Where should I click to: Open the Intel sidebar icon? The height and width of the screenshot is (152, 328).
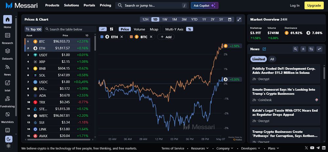[8, 83]
